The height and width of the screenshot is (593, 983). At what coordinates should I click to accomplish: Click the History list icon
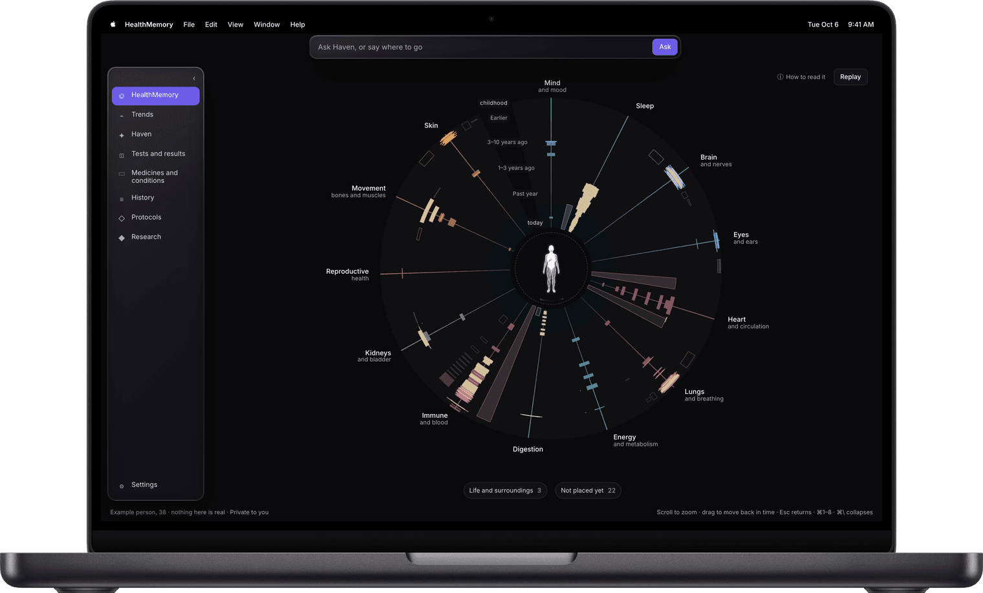(122, 199)
